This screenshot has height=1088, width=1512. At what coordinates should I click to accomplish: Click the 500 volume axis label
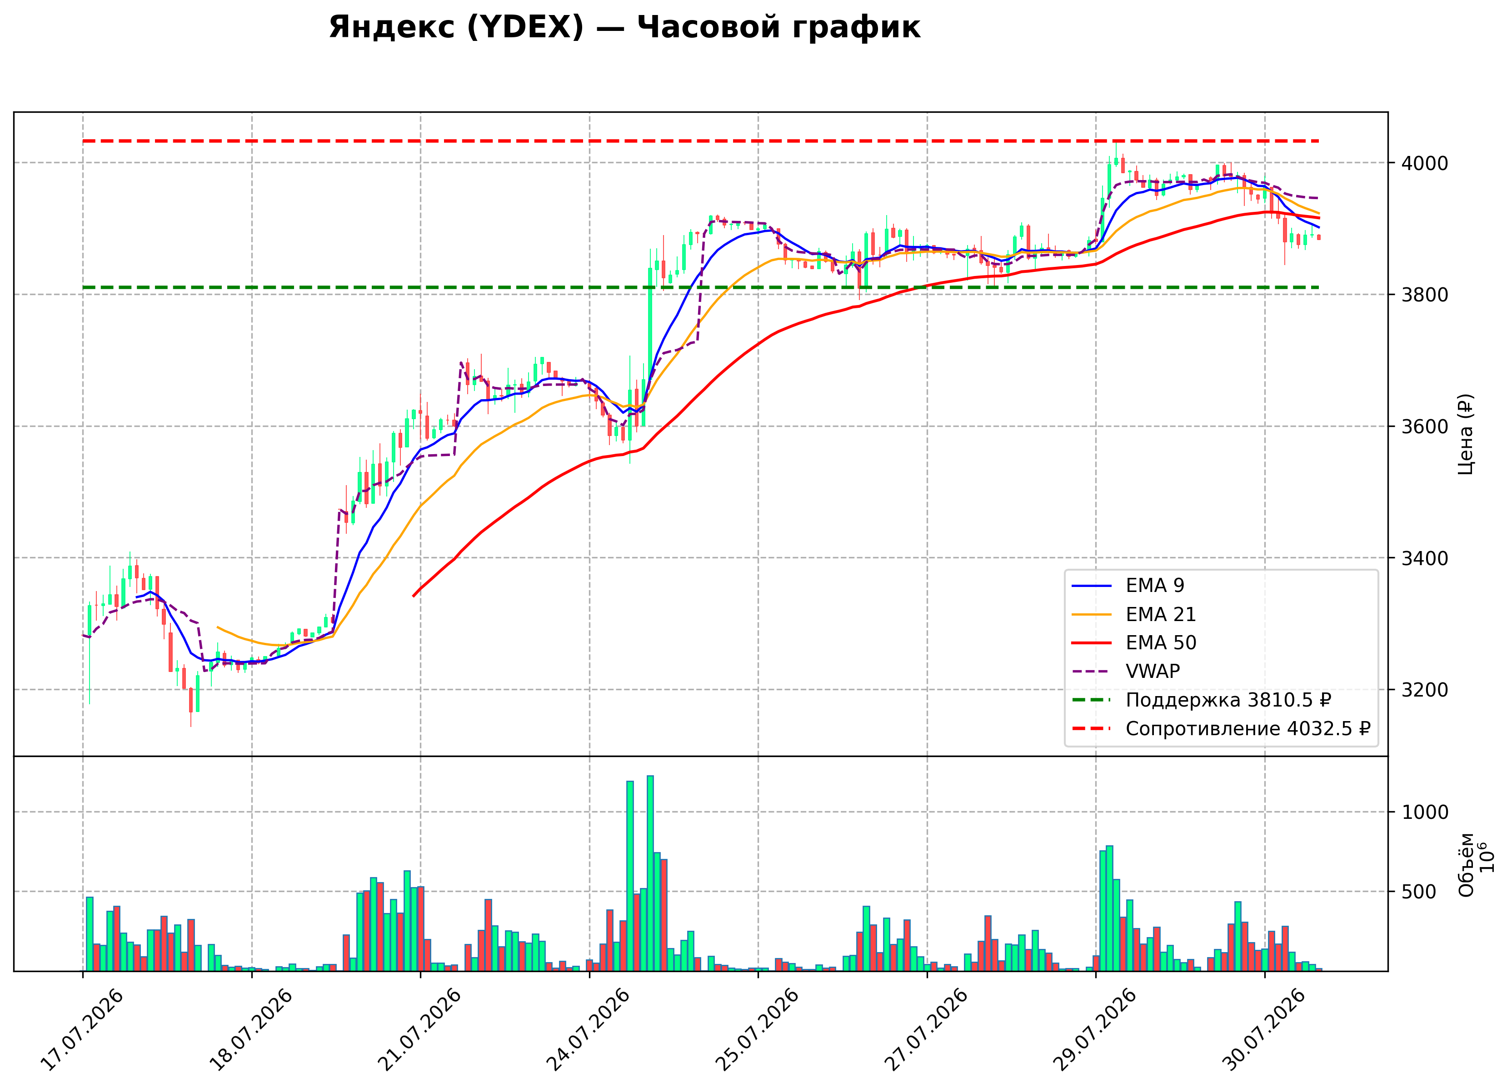click(x=1419, y=892)
